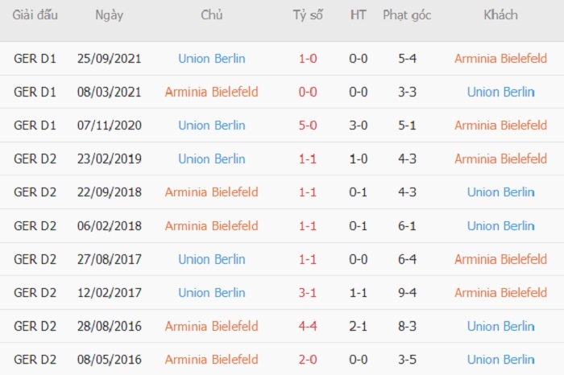
Task: Select the 5-0 score on 07/11/2020
Action: click(308, 126)
